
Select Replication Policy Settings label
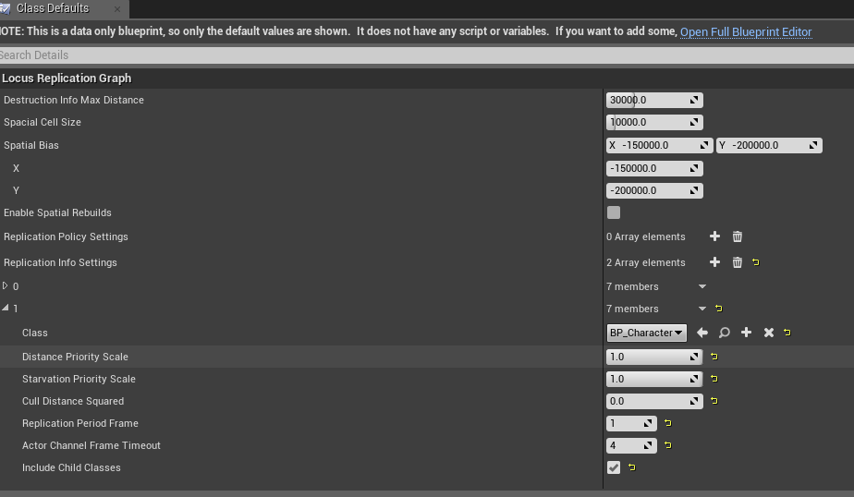click(x=66, y=236)
